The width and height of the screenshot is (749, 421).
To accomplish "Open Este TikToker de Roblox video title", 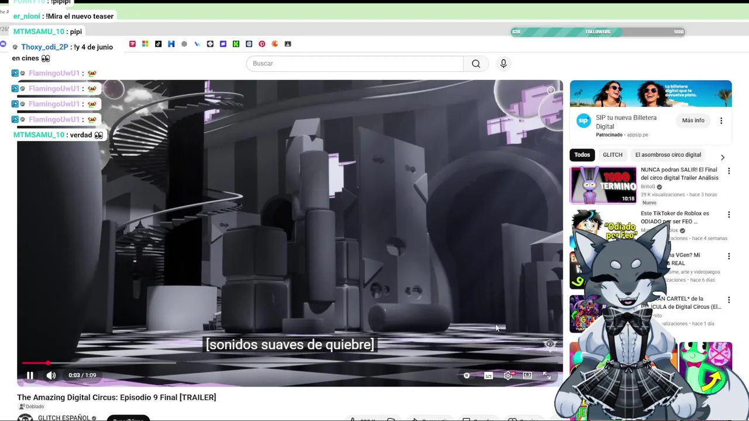I will point(675,218).
